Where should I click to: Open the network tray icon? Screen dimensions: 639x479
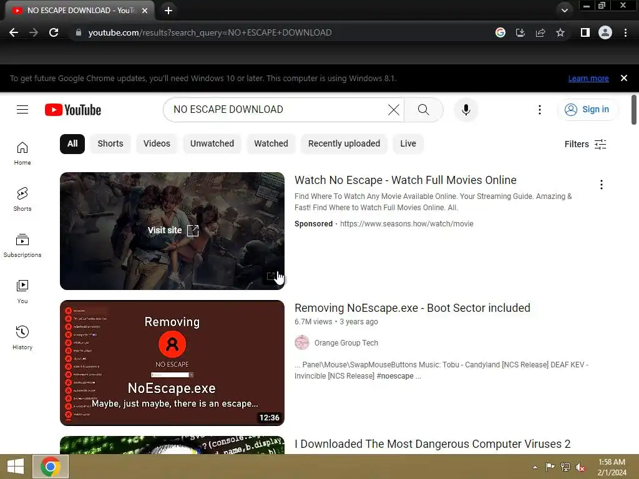pos(565,467)
